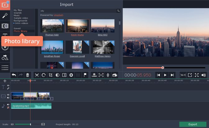Viewport: 209px width, 128px height.
Task: Rotate the clip with rotate icon
Action: [x=44, y=75]
